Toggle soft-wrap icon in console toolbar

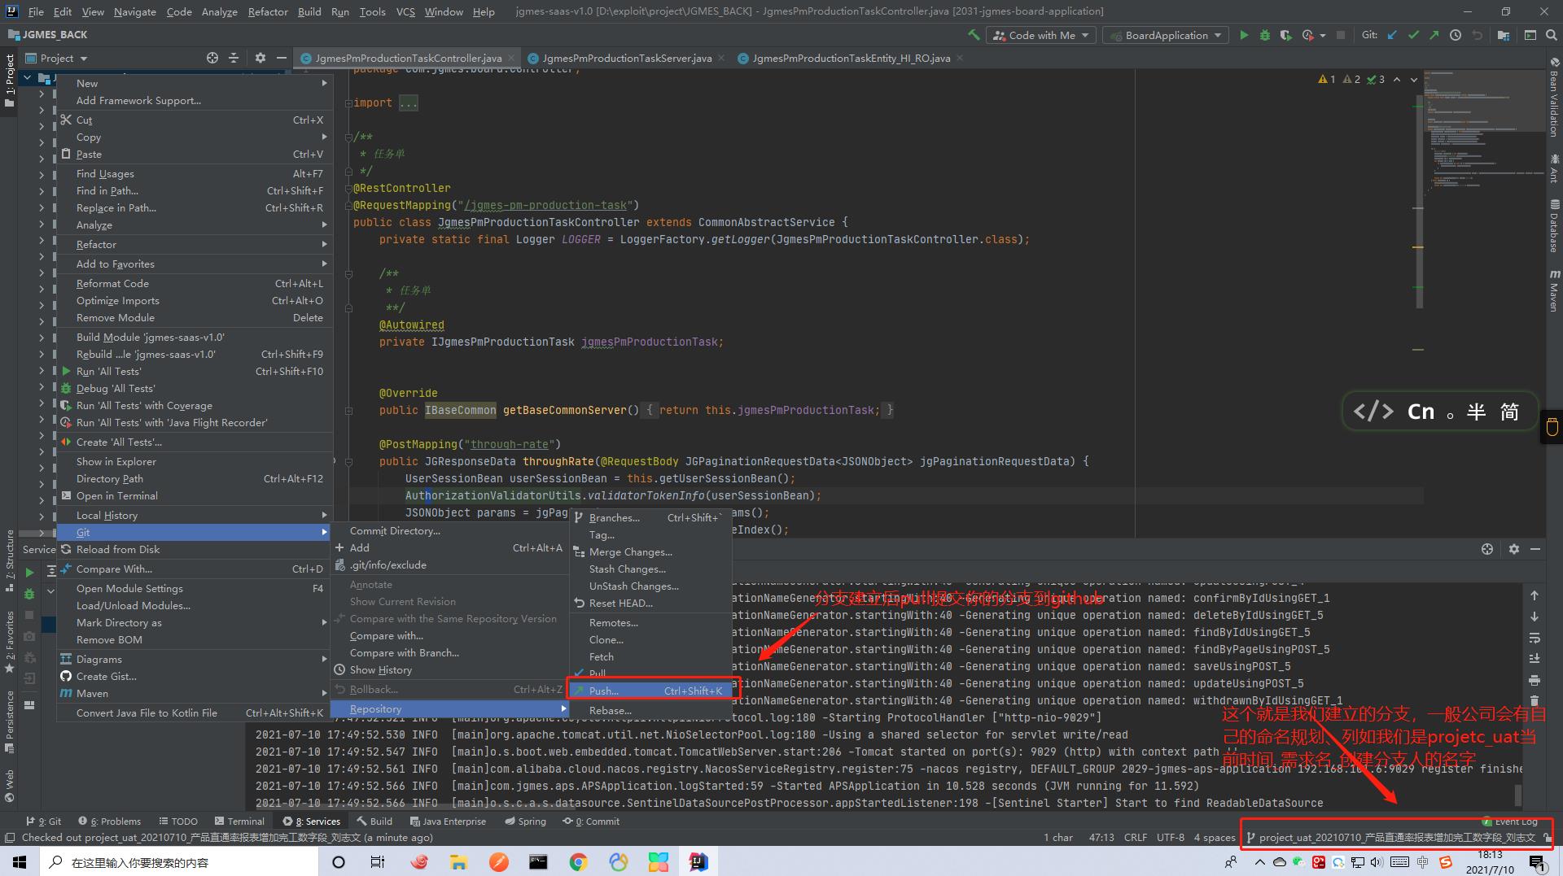click(x=1534, y=638)
